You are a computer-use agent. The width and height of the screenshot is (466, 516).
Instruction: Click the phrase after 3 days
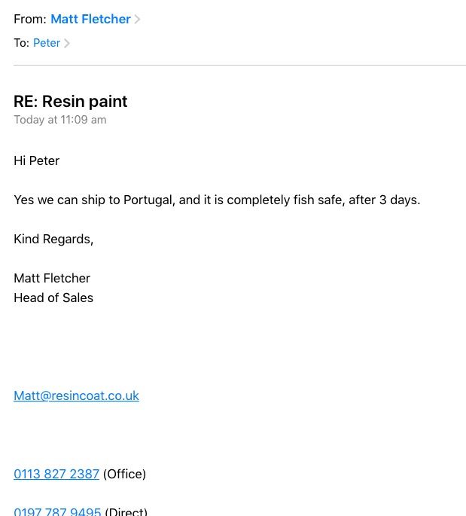385,200
